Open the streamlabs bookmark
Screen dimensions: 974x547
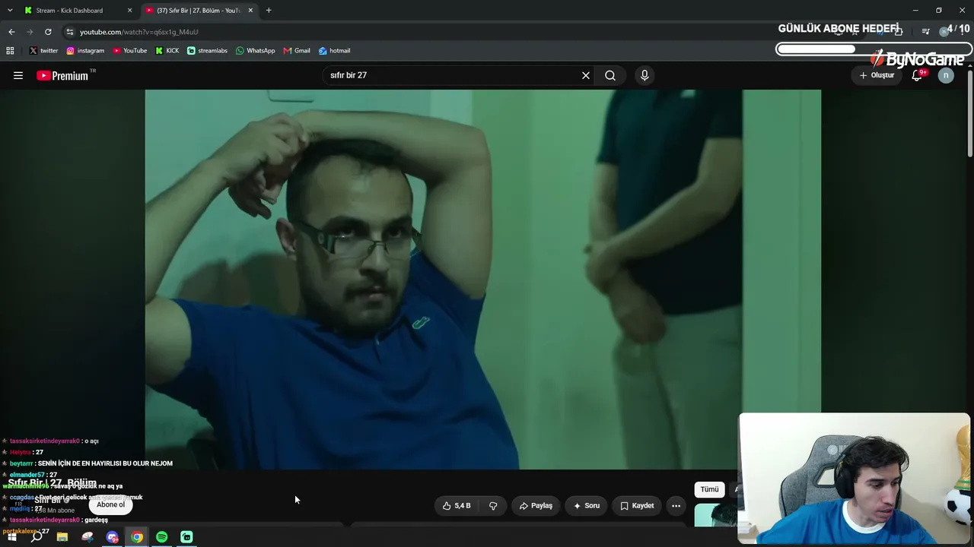point(207,51)
